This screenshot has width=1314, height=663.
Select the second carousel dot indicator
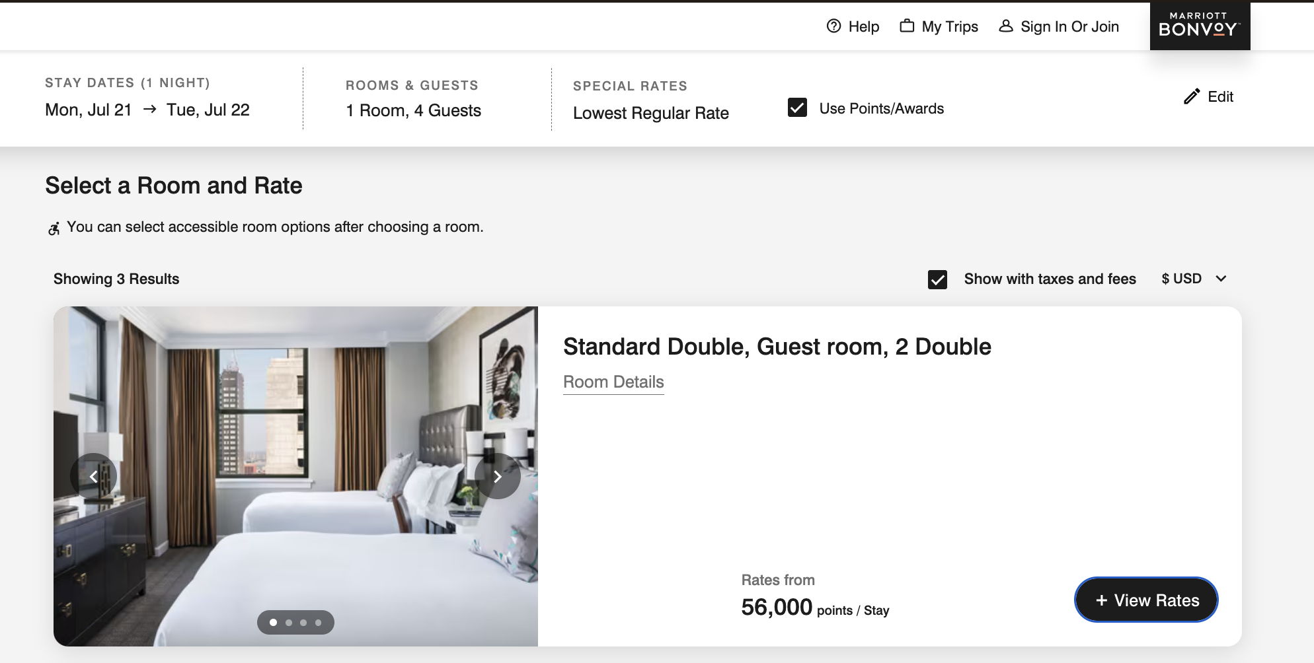point(289,623)
